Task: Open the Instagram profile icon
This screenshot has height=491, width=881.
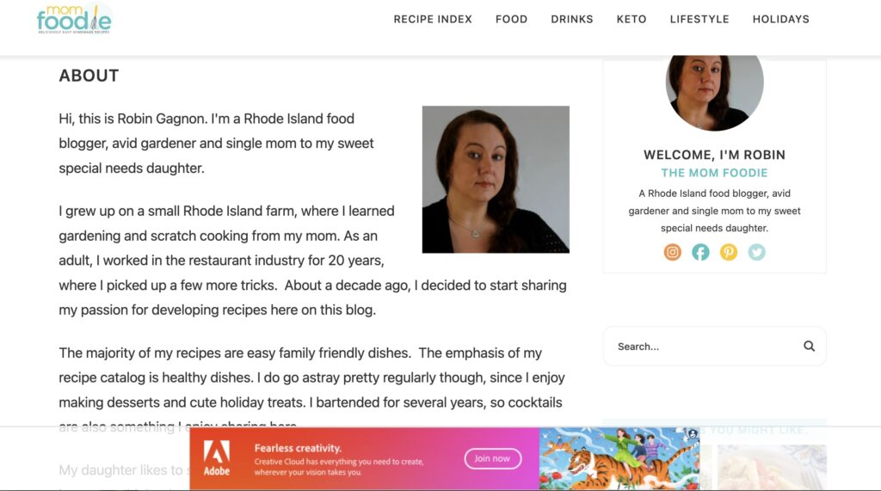Action: click(673, 252)
